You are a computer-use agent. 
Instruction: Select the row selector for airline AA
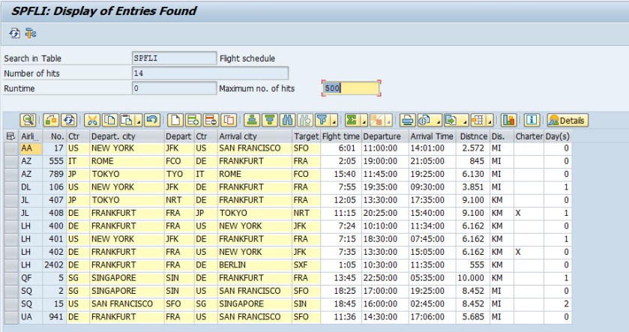click(x=10, y=149)
